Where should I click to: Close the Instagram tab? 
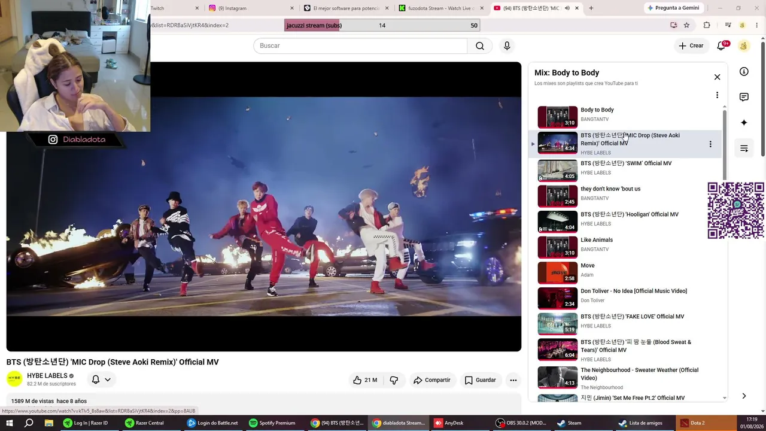click(x=292, y=8)
